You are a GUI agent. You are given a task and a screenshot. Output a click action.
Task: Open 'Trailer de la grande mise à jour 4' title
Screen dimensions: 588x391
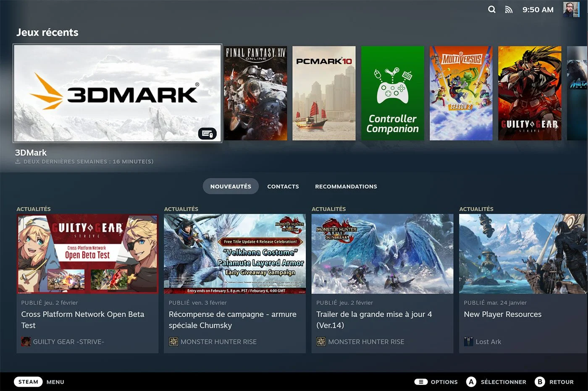click(374, 320)
